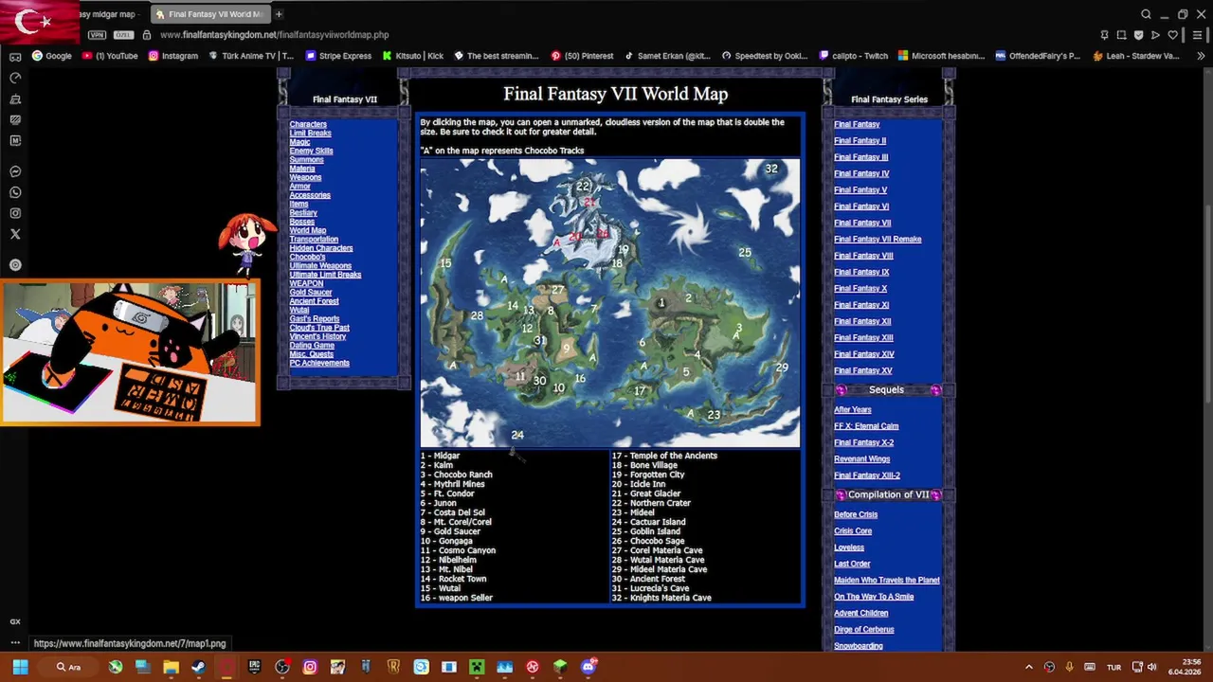Open the Final Fantasy X-2 sequel link
Image resolution: width=1213 pixels, height=682 pixels.
click(863, 442)
